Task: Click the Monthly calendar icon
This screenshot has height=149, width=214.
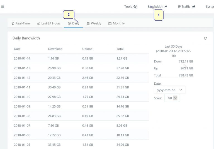Action: pos(110,23)
